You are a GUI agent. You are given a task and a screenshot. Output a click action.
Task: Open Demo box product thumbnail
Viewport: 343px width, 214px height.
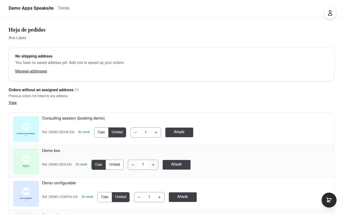pos(26,161)
